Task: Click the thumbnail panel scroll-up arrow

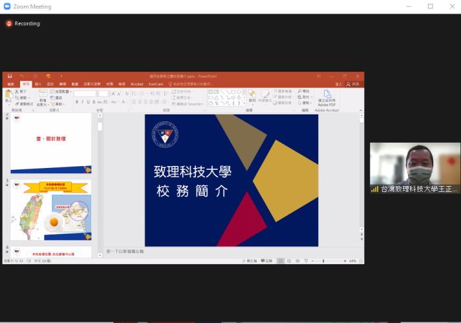Action: click(100, 116)
